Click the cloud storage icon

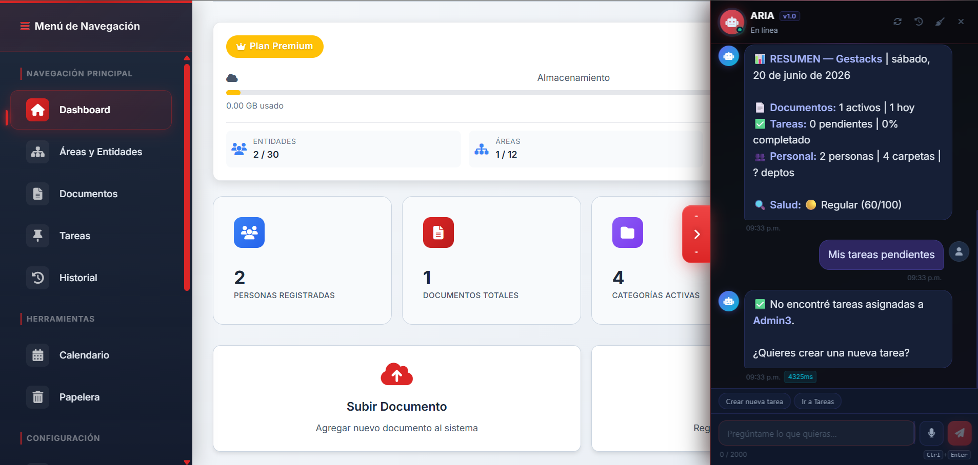pyautogui.click(x=232, y=78)
